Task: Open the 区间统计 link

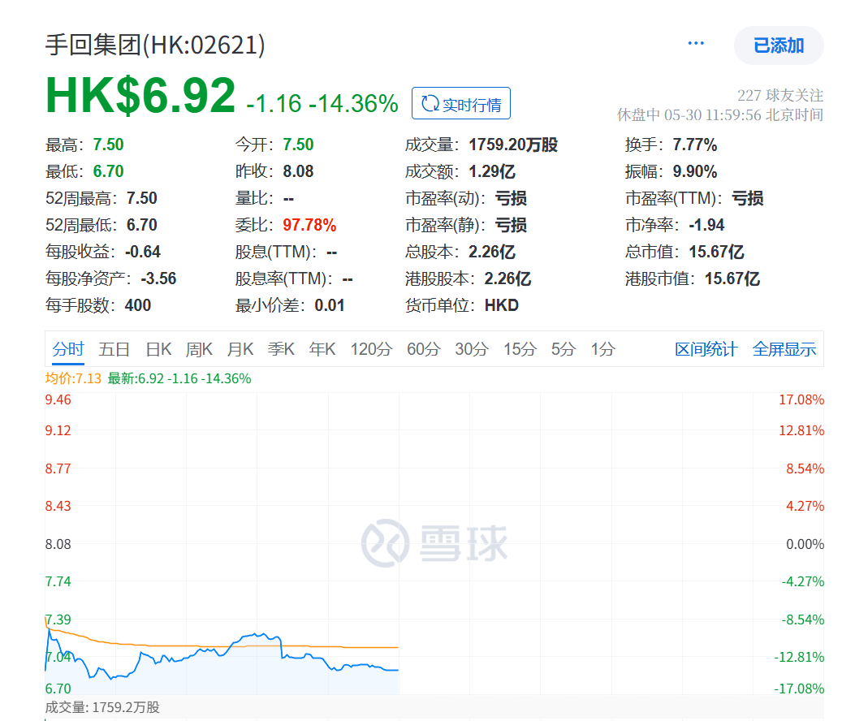Action: click(x=706, y=349)
